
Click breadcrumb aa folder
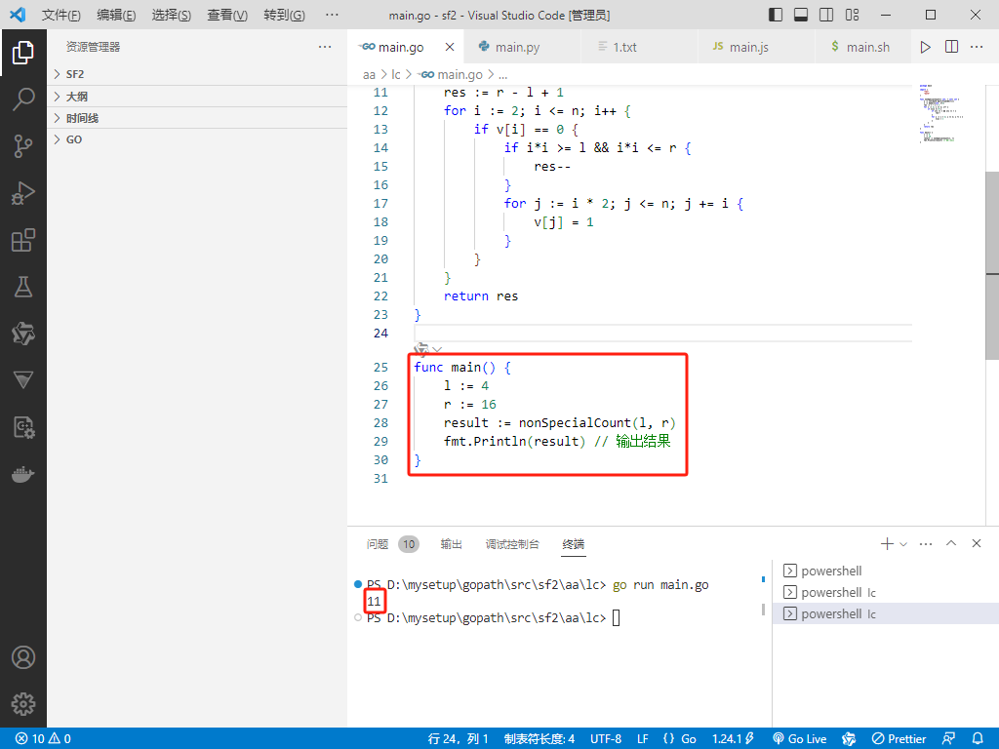(x=369, y=74)
